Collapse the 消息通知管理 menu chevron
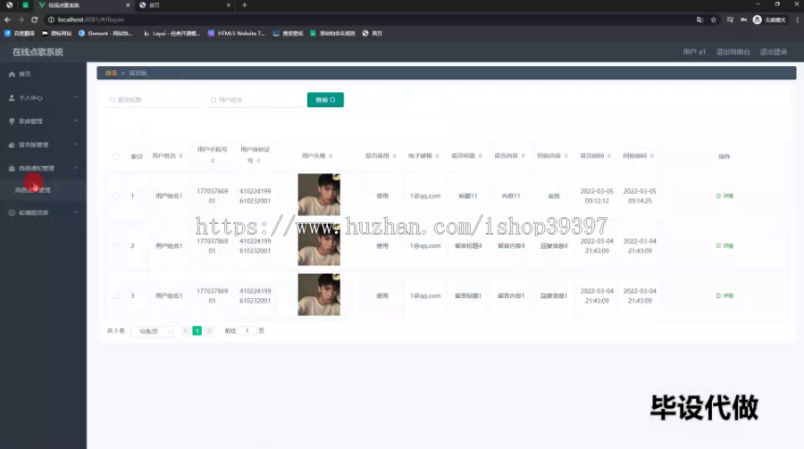804x449 pixels. [x=76, y=168]
